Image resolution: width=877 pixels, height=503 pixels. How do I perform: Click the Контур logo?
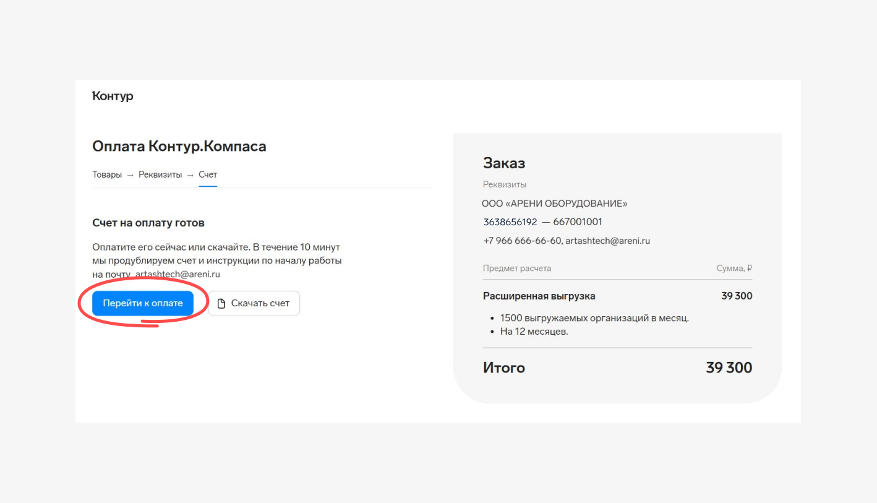coord(113,96)
